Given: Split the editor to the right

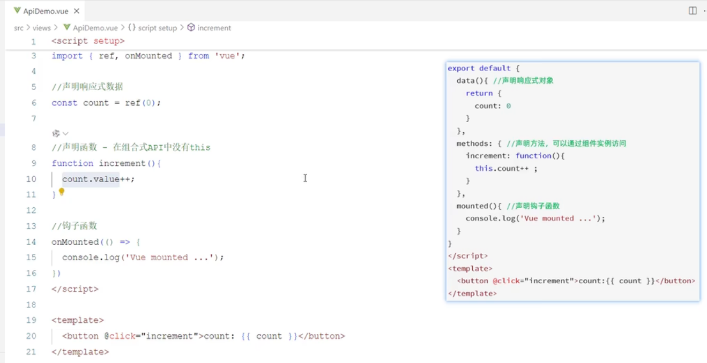Looking at the screenshot, I should [x=693, y=11].
